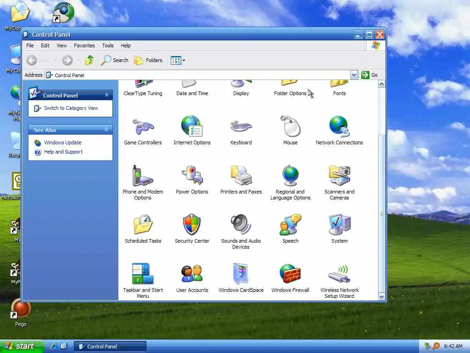This screenshot has width=470, height=353.
Task: Collapse the See Also sidebar section
Action: point(106,130)
